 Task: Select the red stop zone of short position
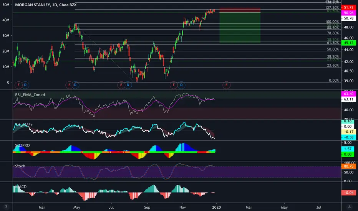pos(240,10)
